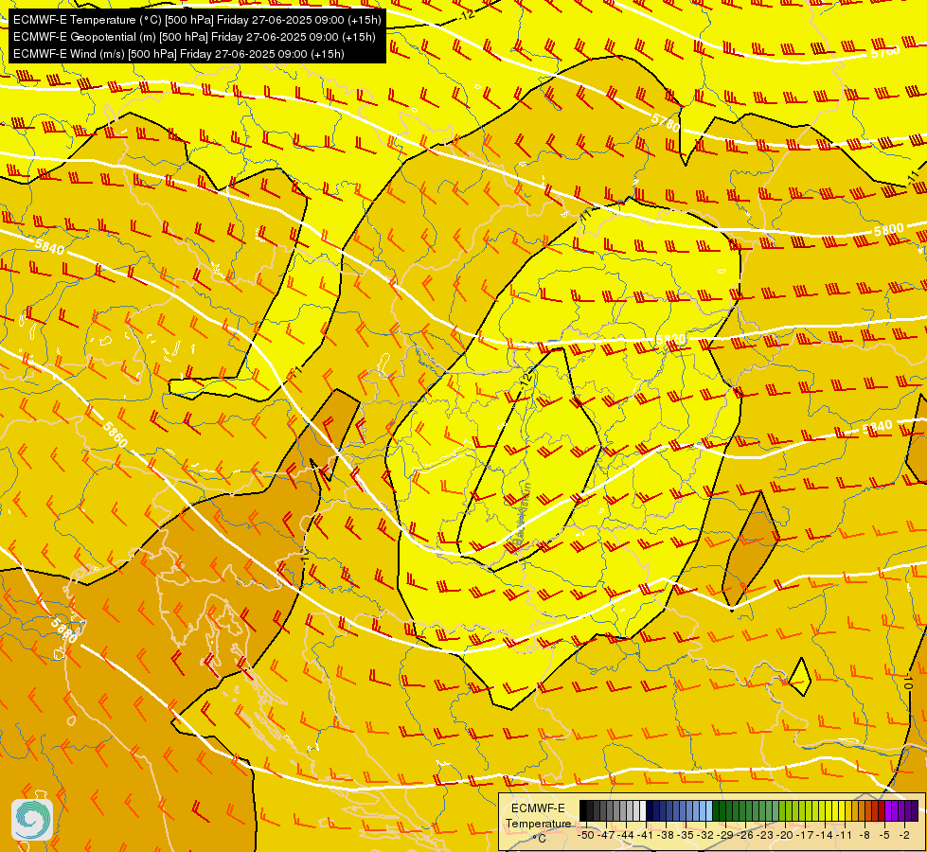Click the 5880 geopotential contour label
The height and width of the screenshot is (852, 927).
[63, 630]
